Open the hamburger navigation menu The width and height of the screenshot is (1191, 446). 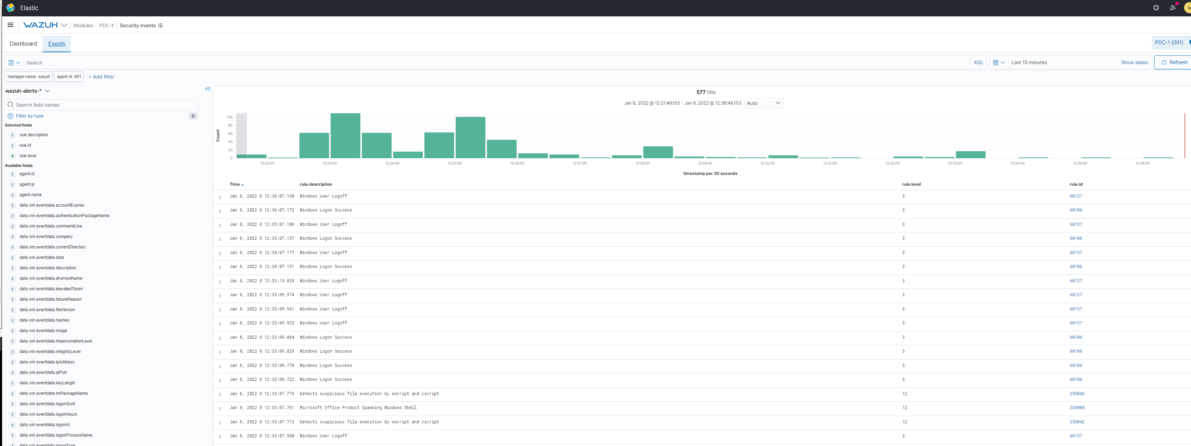coord(10,25)
